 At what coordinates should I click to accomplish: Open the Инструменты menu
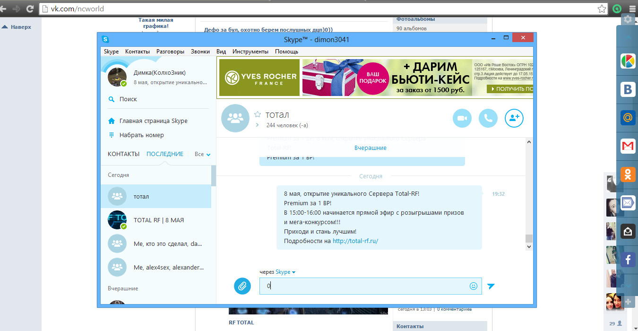[250, 52]
